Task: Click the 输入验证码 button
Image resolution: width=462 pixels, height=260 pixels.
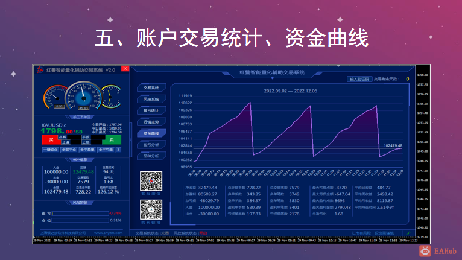Action: coord(359,79)
